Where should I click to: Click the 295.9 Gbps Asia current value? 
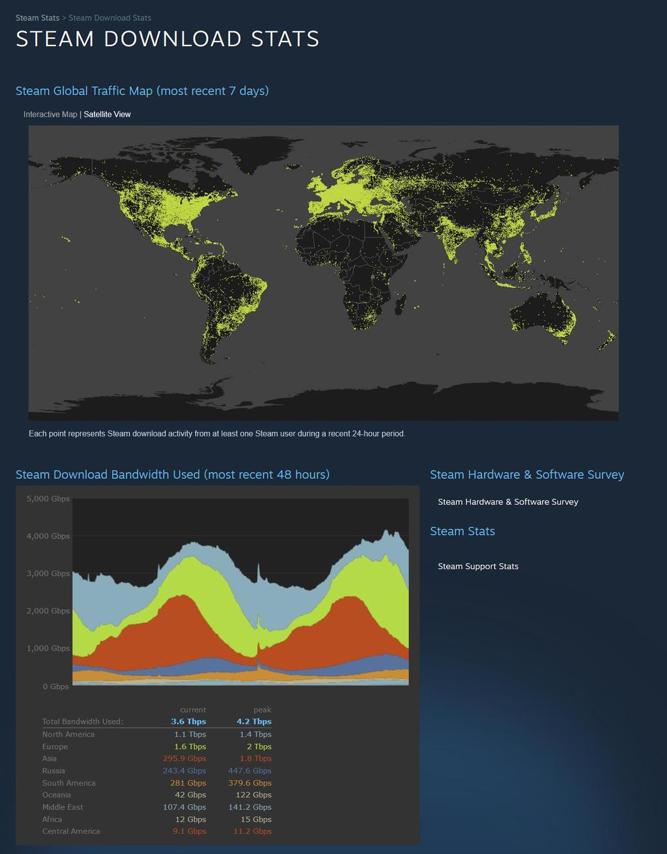click(x=183, y=758)
